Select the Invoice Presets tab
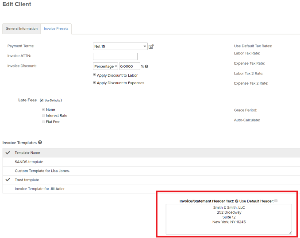The width and height of the screenshot is (300, 238). [x=56, y=29]
